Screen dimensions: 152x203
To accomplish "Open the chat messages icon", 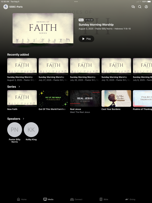I will tap(133, 7).
